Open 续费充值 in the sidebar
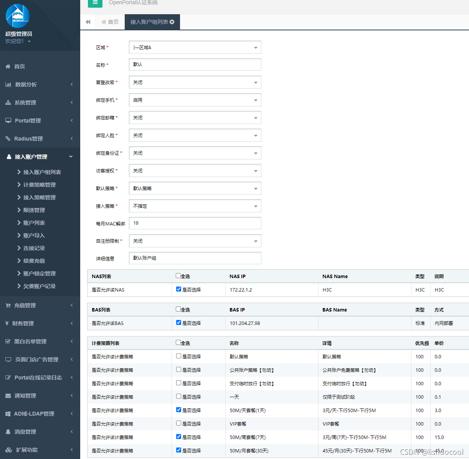Viewport: 469px width, 459px height. point(34,261)
